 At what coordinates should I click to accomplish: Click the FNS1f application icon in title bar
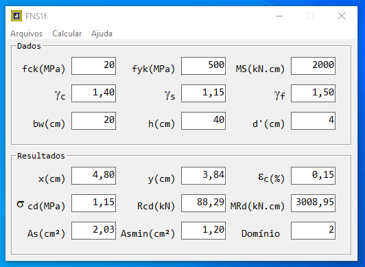coord(16,16)
